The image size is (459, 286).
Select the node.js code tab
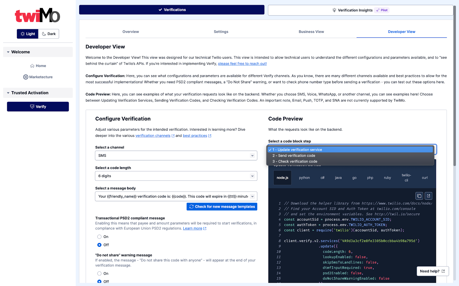283,178
